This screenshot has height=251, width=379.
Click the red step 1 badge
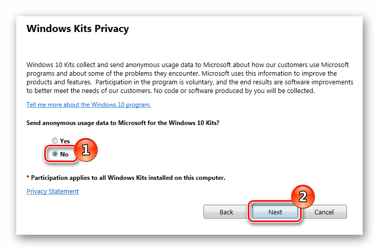tap(85, 150)
